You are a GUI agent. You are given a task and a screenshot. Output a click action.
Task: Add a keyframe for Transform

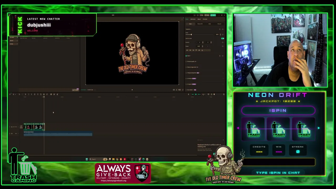(223, 29)
